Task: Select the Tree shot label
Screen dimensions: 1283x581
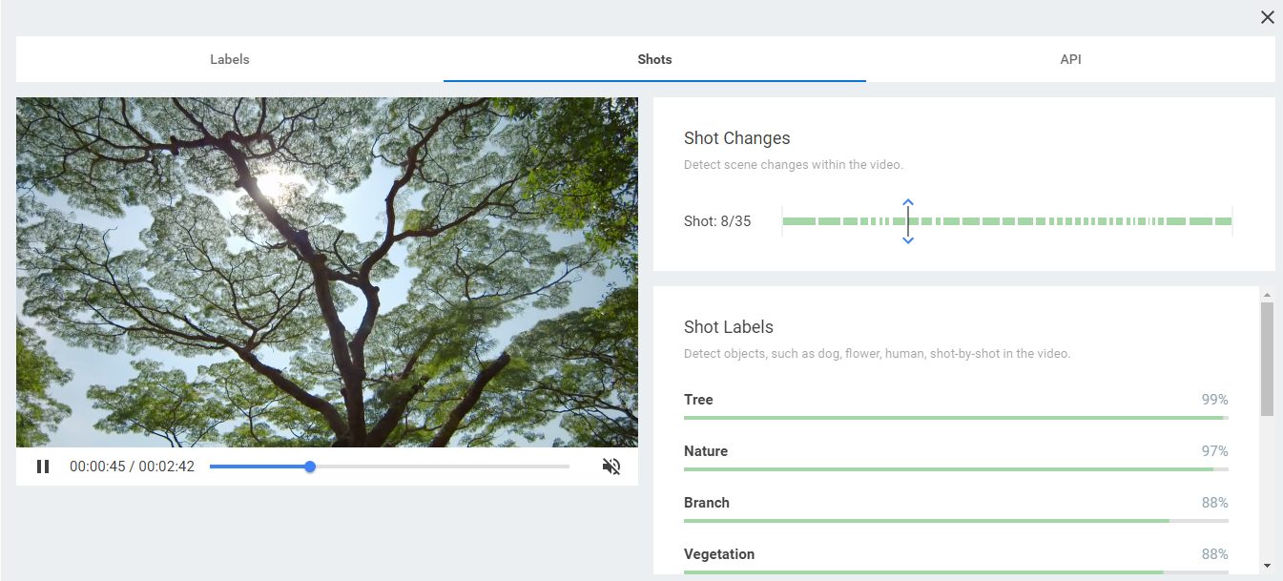Action: pyautogui.click(x=698, y=400)
